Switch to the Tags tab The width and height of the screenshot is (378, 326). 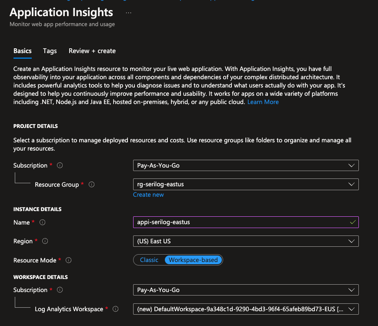click(x=50, y=51)
